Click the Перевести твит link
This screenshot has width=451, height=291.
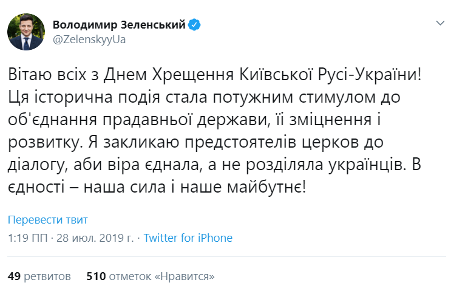point(48,220)
